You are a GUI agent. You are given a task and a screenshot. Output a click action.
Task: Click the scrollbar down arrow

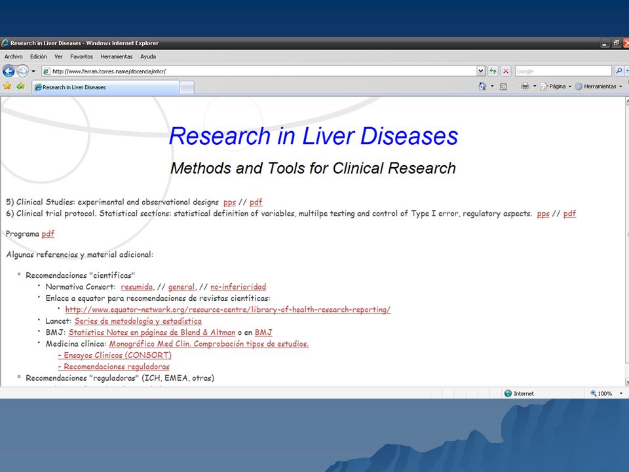pos(627,382)
